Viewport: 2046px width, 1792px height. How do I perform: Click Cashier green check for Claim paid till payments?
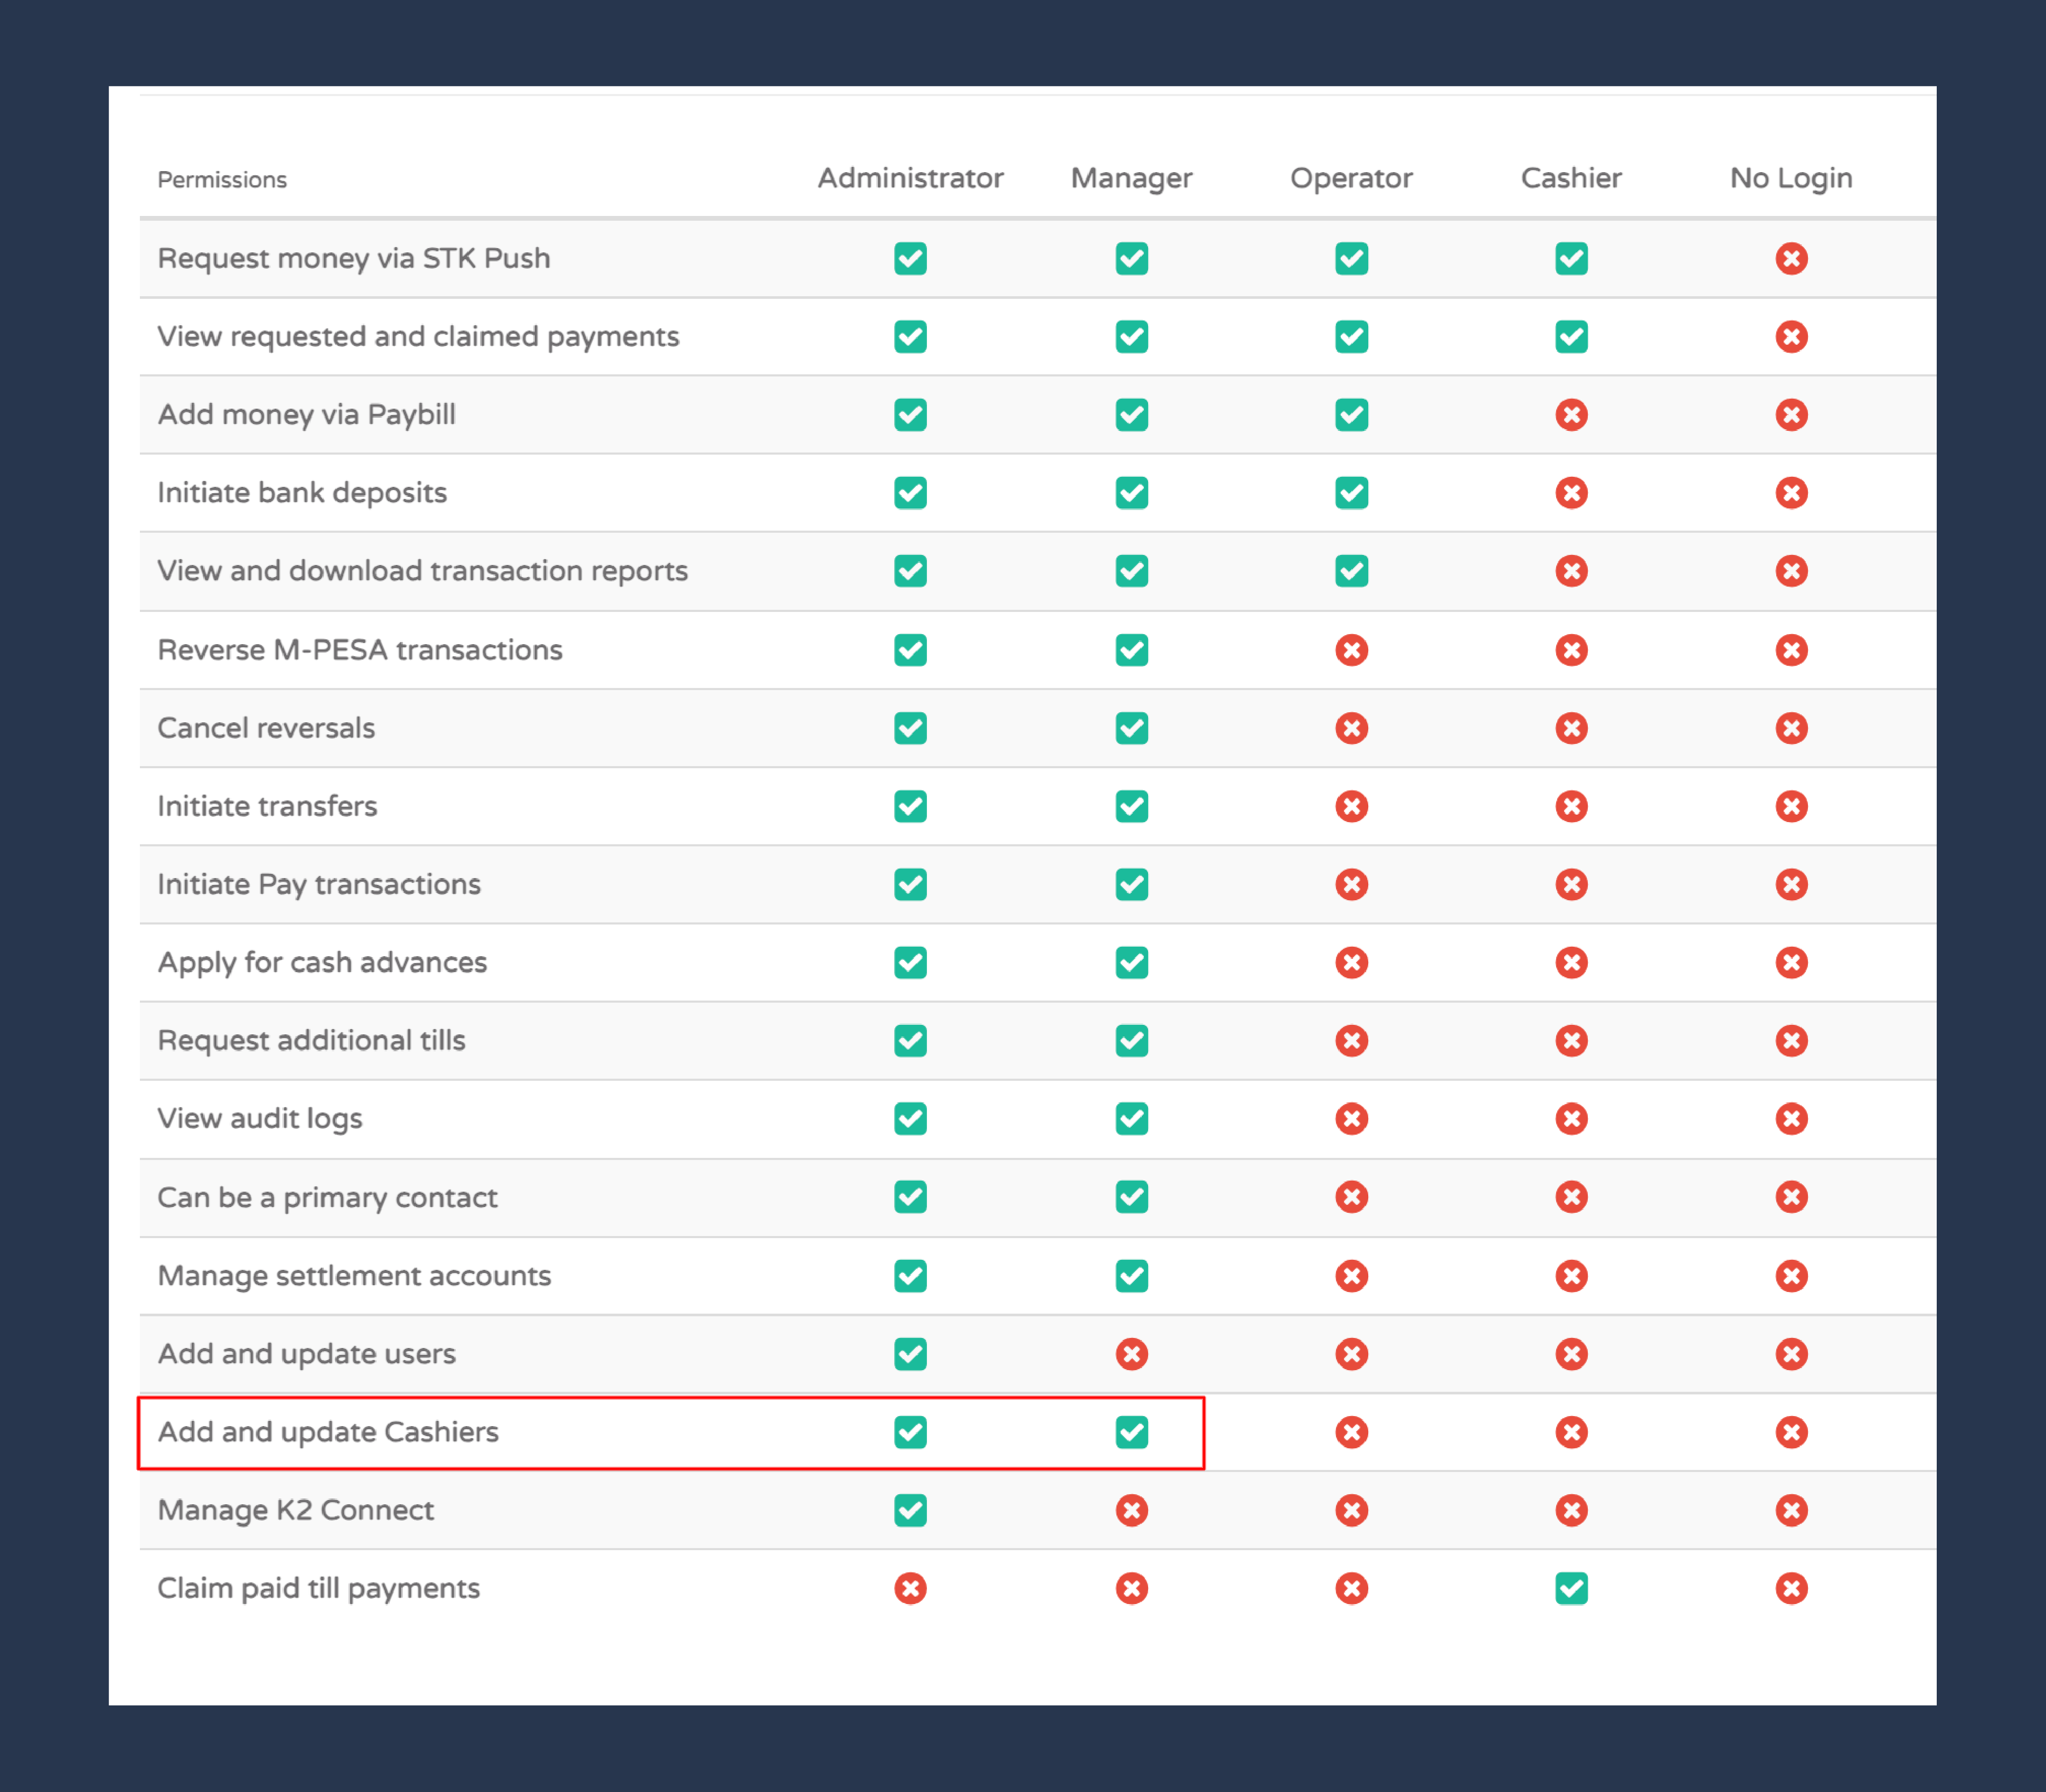1570,1588
